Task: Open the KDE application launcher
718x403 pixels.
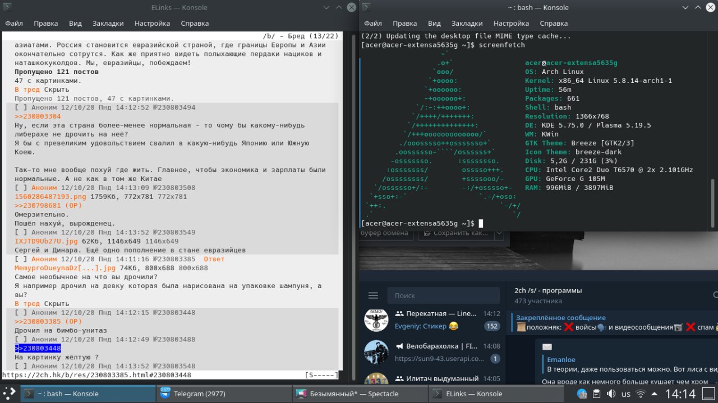Action: coord(8,393)
